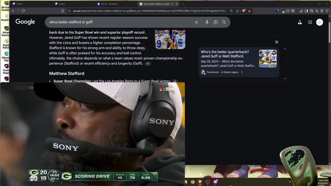Open citation link icon after Super Bowl victory
This screenshot has width=331, height=186.
[175, 81]
